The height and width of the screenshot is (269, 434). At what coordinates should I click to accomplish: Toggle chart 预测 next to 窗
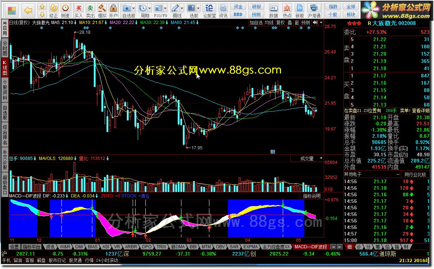306,23
